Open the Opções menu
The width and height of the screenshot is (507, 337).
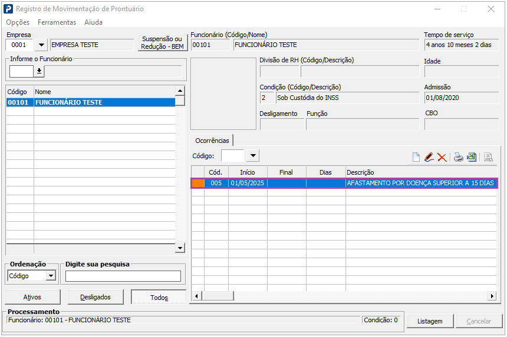pyautogui.click(x=18, y=22)
